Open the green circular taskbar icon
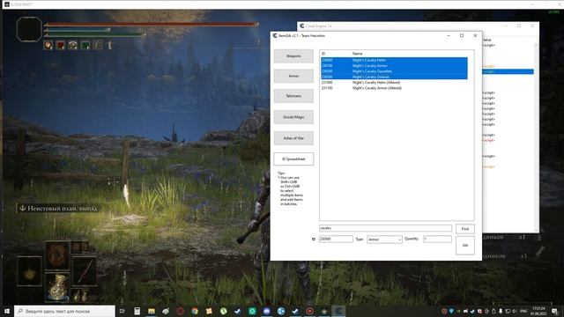 coord(223,311)
